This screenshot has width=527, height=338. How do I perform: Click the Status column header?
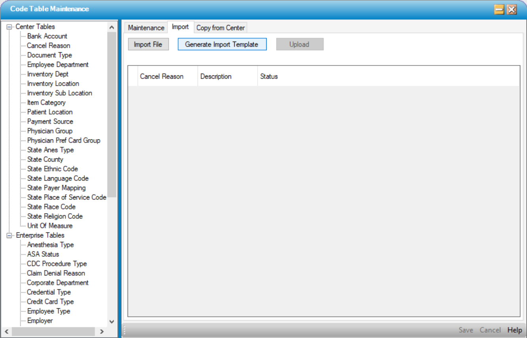269,77
